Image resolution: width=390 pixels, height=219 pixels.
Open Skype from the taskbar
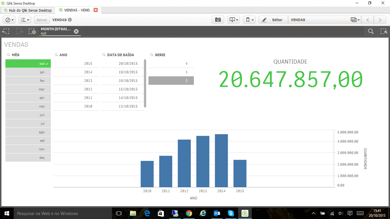tap(231, 213)
